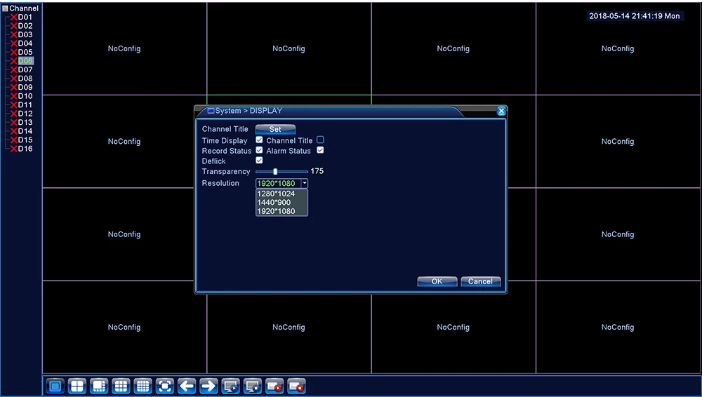This screenshot has height=397, width=702.
Task: Switch to single-window view layout
Action: click(55, 386)
